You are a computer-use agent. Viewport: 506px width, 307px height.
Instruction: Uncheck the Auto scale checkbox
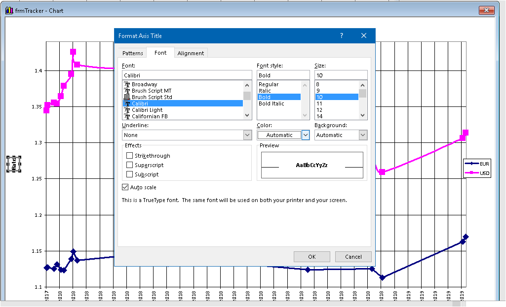click(x=125, y=187)
